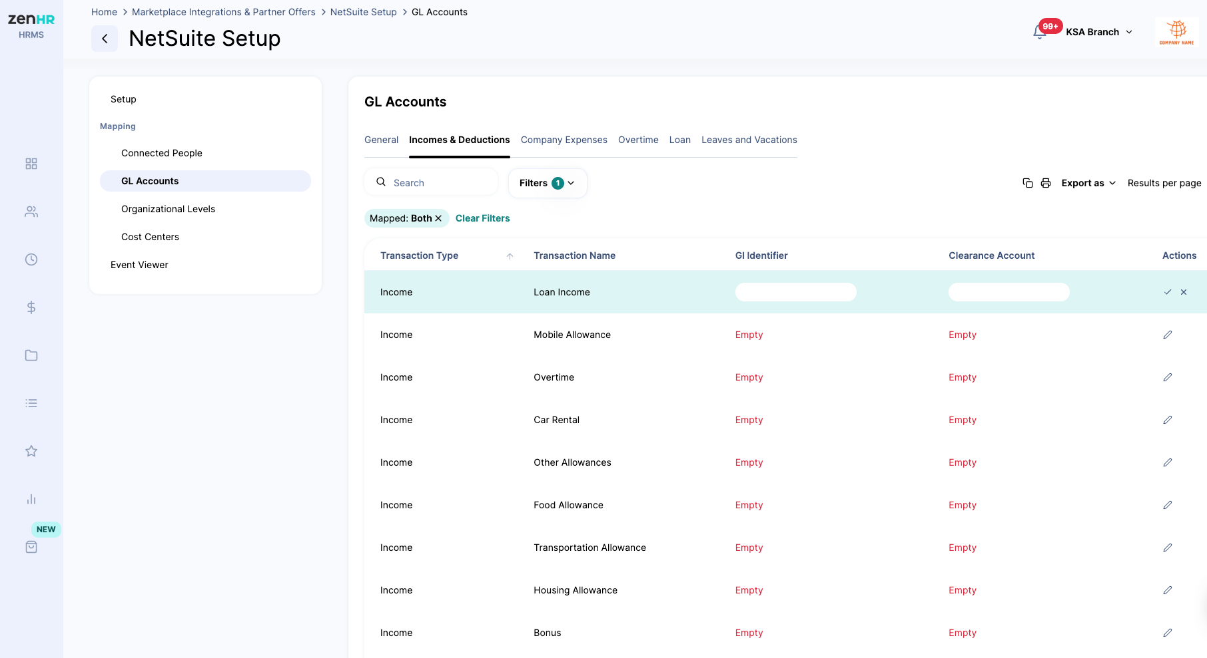Open notifications bell with 99+ badge
This screenshot has width=1207, height=658.
pyautogui.click(x=1040, y=31)
